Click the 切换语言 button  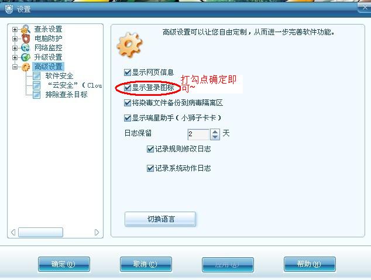click(x=160, y=219)
